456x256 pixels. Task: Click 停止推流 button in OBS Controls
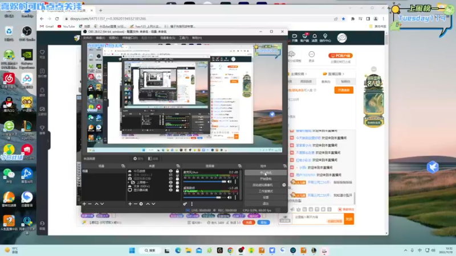click(266, 173)
